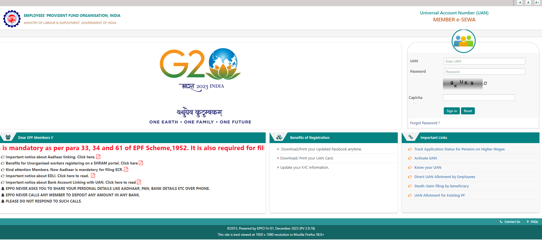Viewport: 542px width, 240px height.
Task: Click the Contact Us phone icon
Action: click(501, 222)
